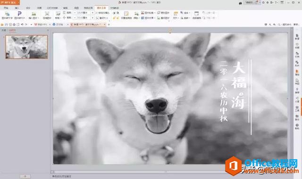Click the Reset Size icon

point(98,18)
